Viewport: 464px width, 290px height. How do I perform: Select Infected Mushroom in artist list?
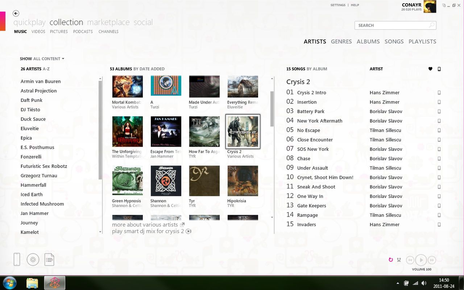pyautogui.click(x=42, y=204)
